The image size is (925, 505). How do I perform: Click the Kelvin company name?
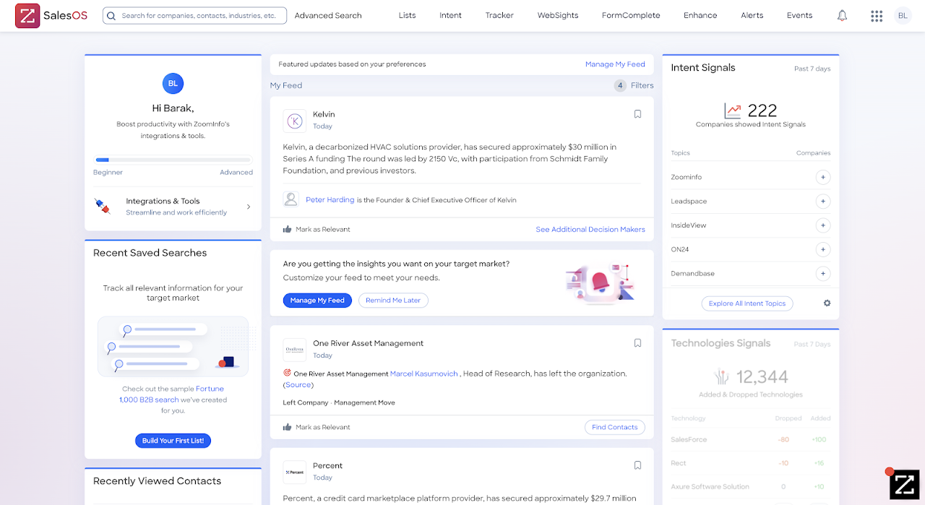(x=324, y=114)
